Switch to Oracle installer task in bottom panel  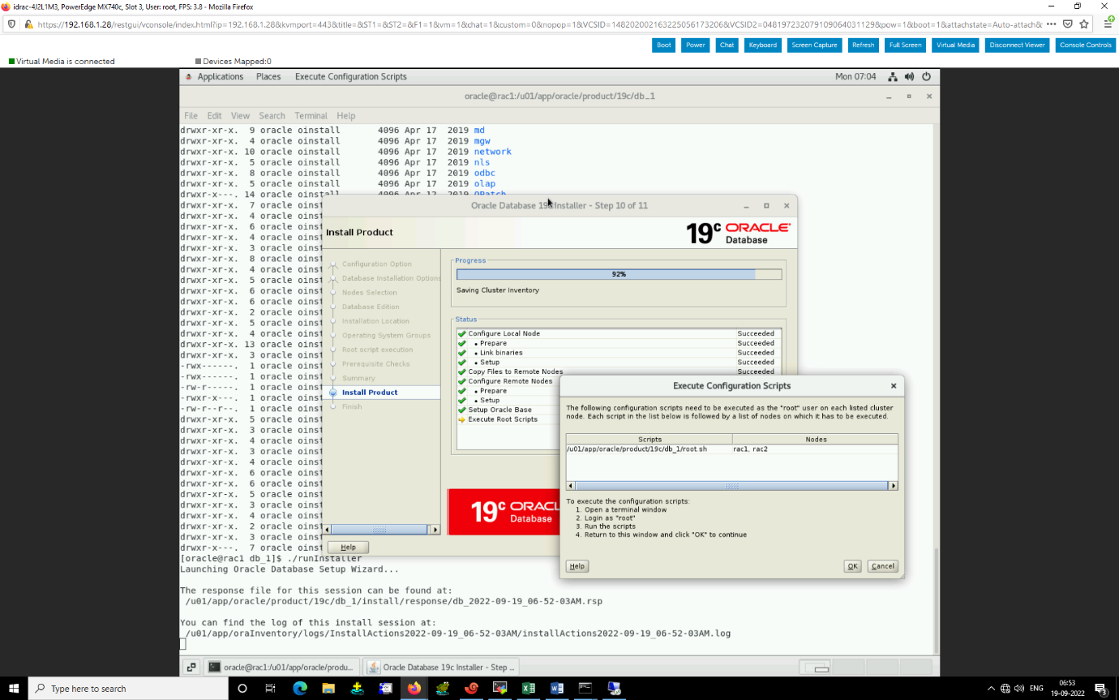point(440,667)
